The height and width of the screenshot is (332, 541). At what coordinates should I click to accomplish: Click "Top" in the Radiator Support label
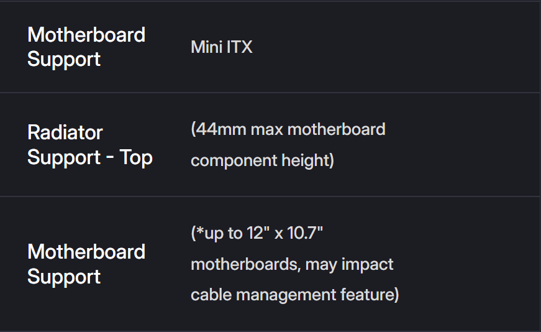[x=137, y=158]
